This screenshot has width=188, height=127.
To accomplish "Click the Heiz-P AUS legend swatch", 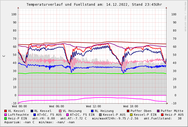I will click(162, 115).
